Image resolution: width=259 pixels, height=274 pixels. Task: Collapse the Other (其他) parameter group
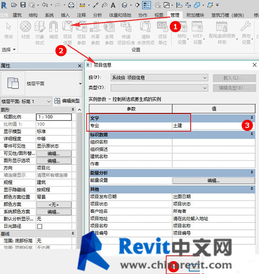[252, 189]
